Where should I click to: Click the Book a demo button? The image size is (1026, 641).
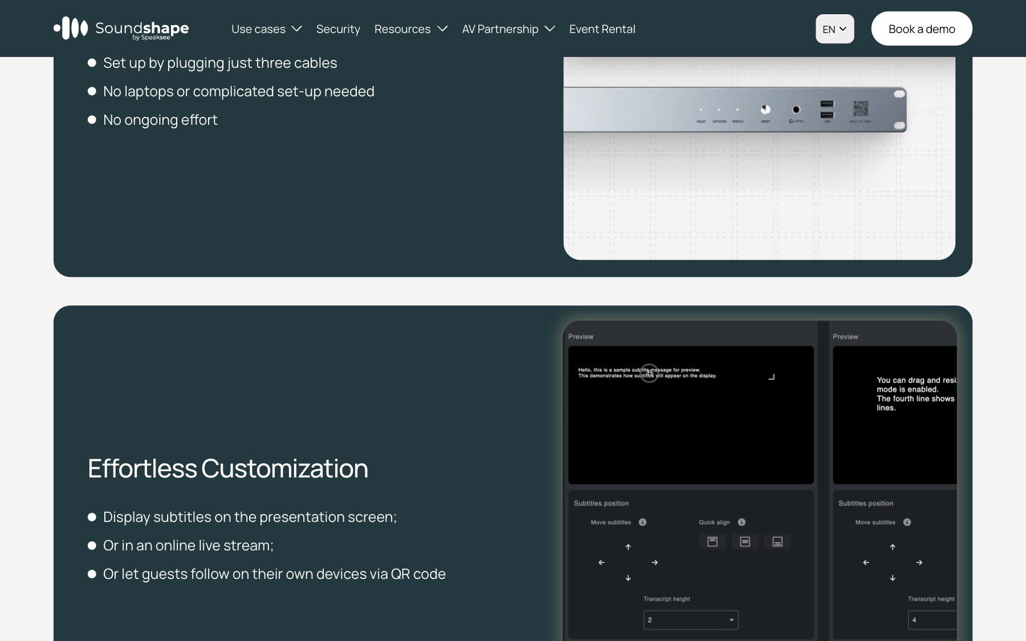(922, 28)
